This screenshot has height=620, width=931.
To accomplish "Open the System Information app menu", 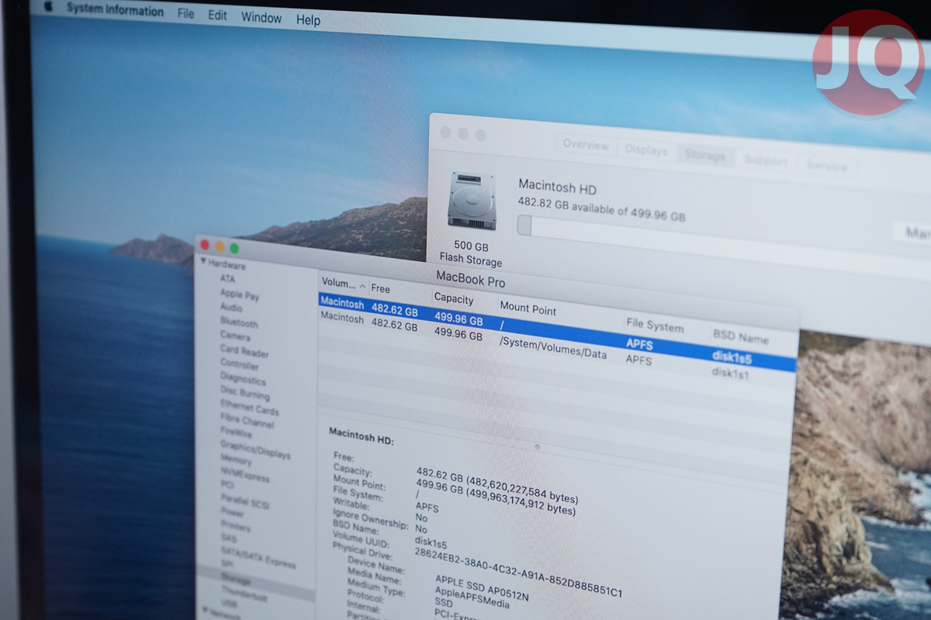I will click(115, 10).
